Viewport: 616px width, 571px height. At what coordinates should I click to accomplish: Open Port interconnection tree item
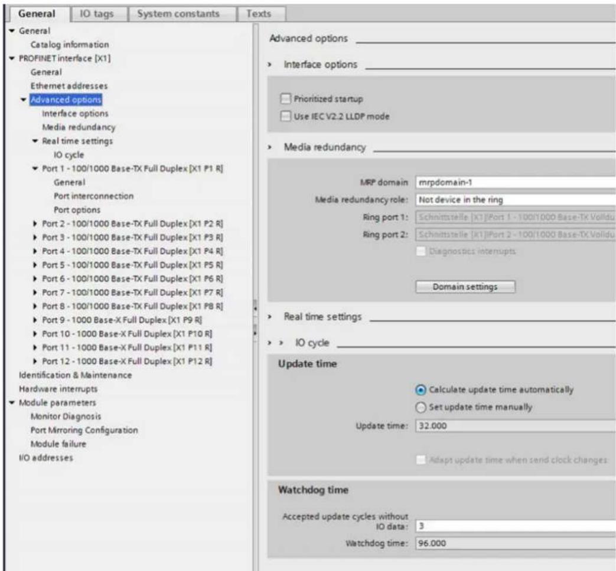(93, 196)
